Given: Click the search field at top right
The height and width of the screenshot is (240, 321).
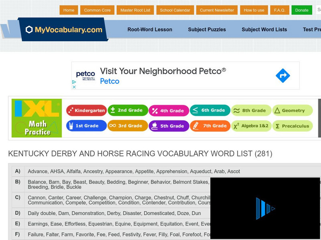Looking at the screenshot, I should [x=319, y=10].
